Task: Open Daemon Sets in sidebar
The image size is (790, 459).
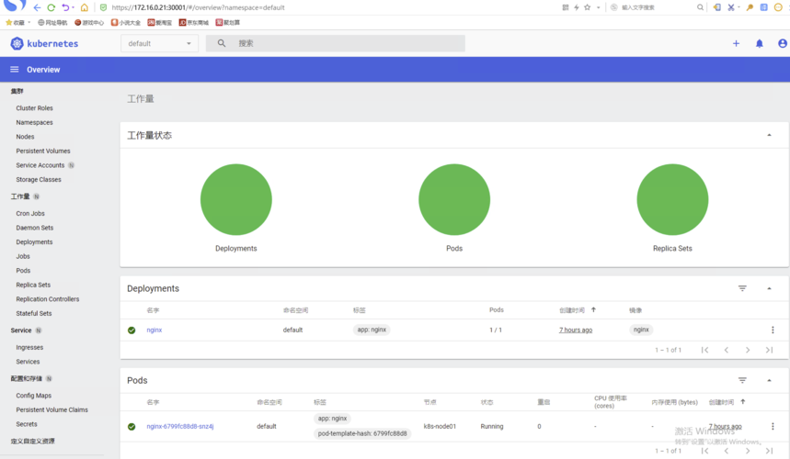Action: pos(34,228)
